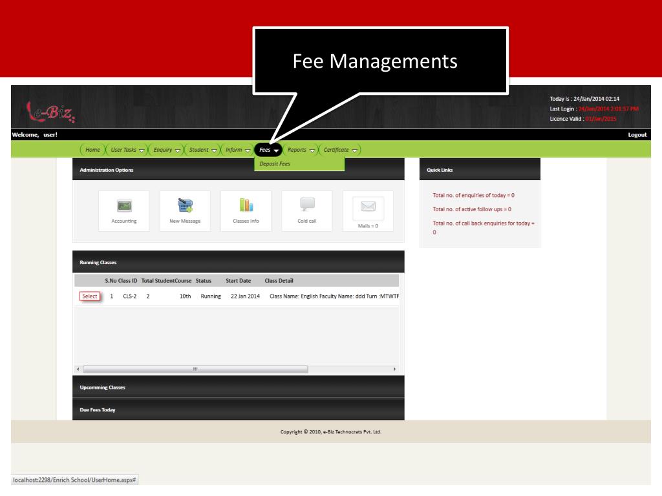Image resolution: width=662 pixels, height=496 pixels.
Task: Click the Running Classes section header
Action: point(238,262)
